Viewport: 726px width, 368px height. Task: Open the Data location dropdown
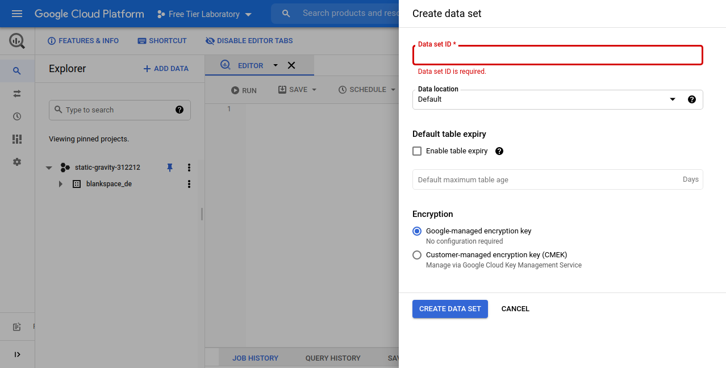(557, 99)
